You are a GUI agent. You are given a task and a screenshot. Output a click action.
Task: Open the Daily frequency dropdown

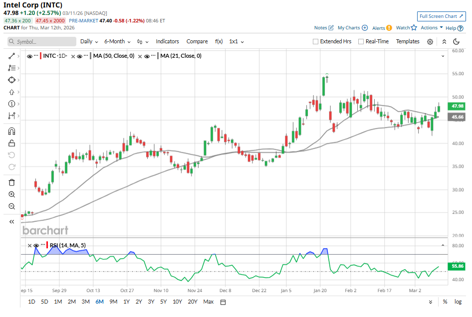pos(89,42)
